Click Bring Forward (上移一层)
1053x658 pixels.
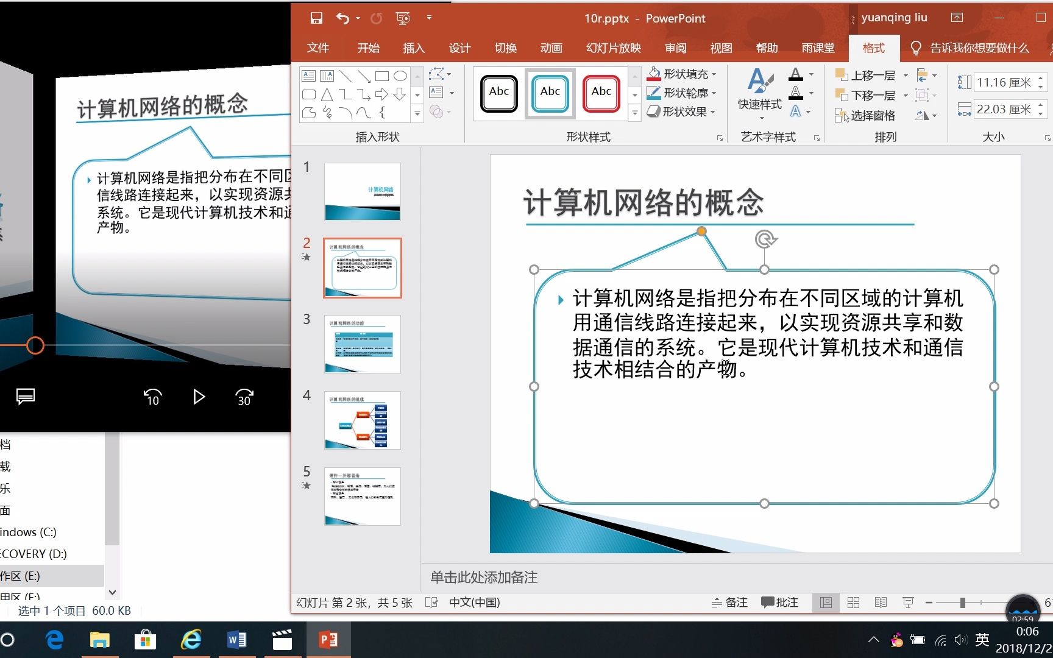pyautogui.click(x=870, y=75)
